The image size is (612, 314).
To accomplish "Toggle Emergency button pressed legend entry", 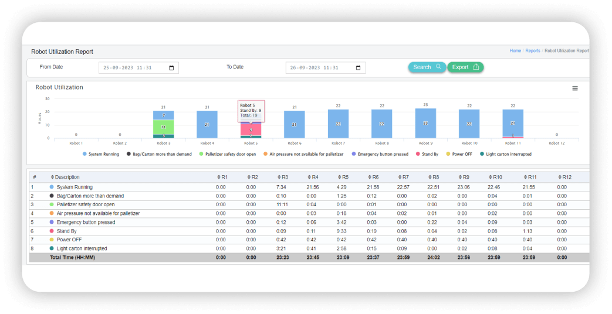I will [x=381, y=154].
